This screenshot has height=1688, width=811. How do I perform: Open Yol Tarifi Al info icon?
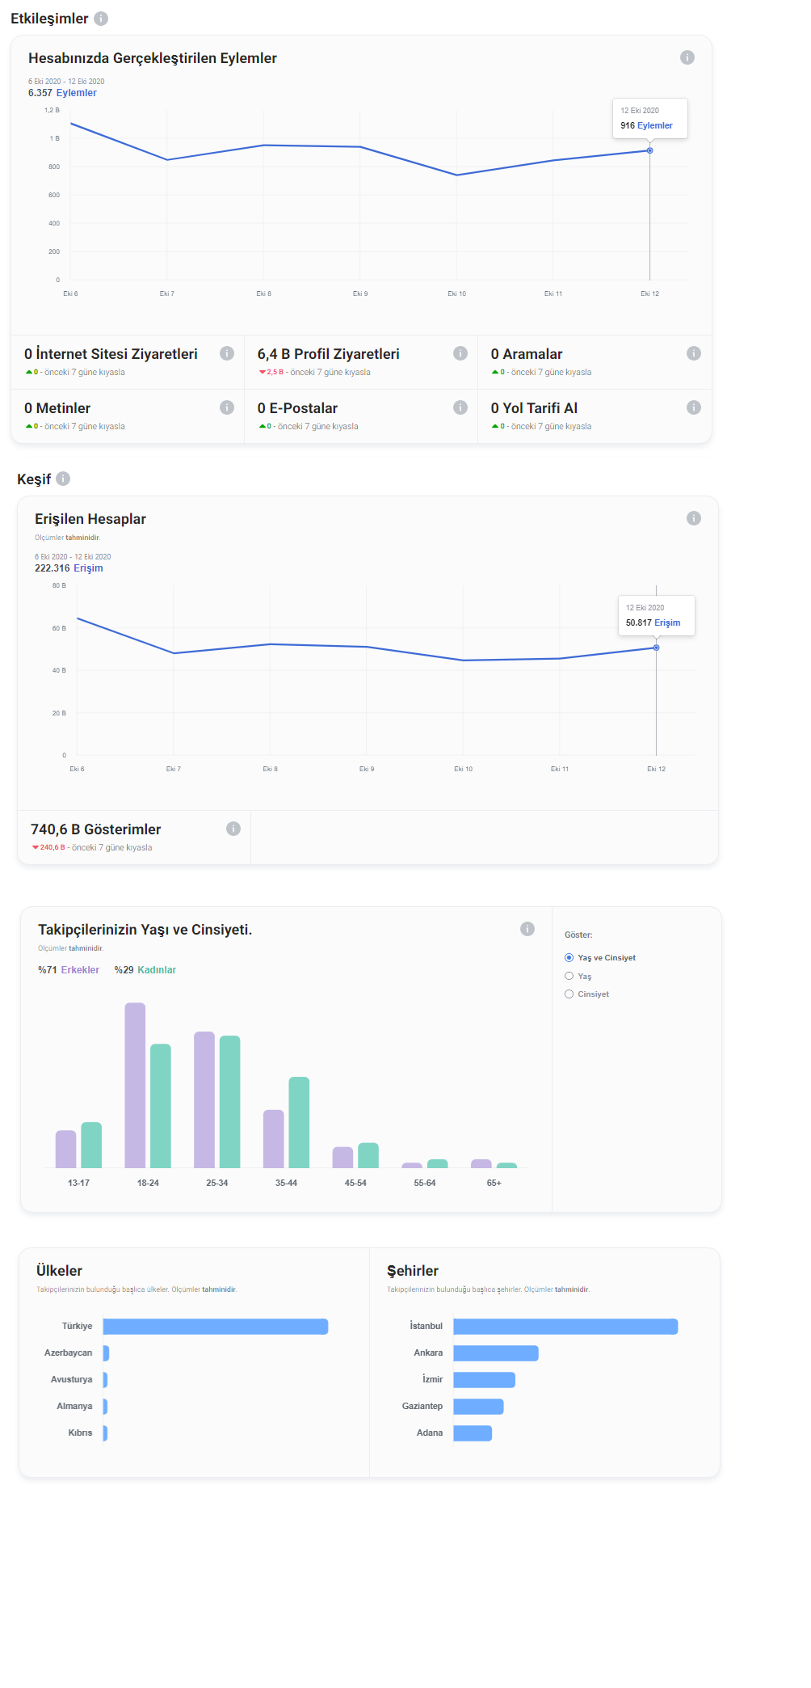[694, 407]
